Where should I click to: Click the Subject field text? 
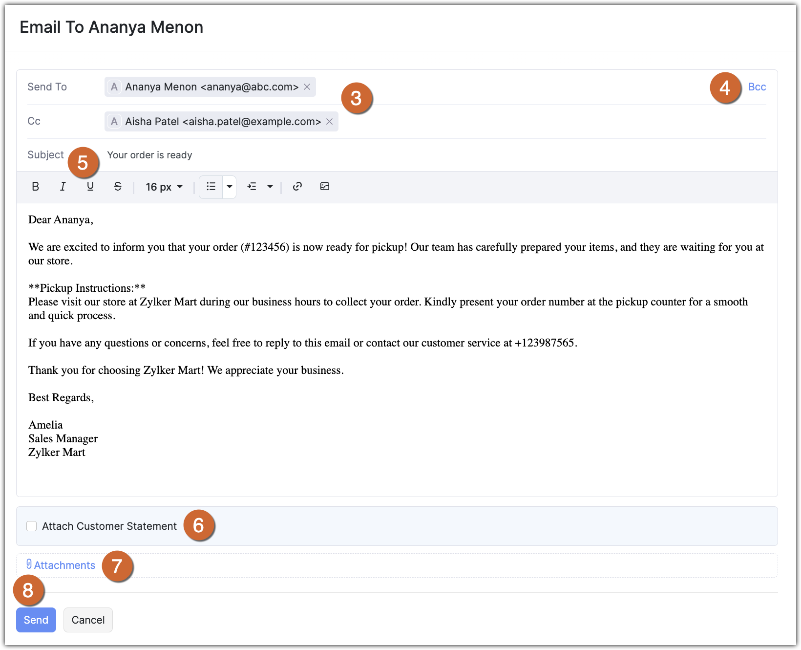click(x=149, y=155)
